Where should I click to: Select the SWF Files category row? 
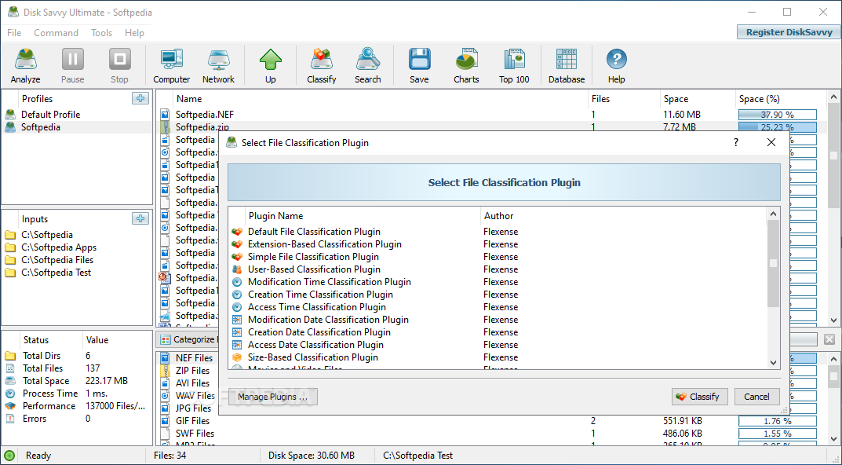pyautogui.click(x=492, y=434)
